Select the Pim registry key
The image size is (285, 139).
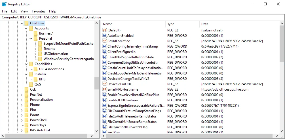(33, 110)
